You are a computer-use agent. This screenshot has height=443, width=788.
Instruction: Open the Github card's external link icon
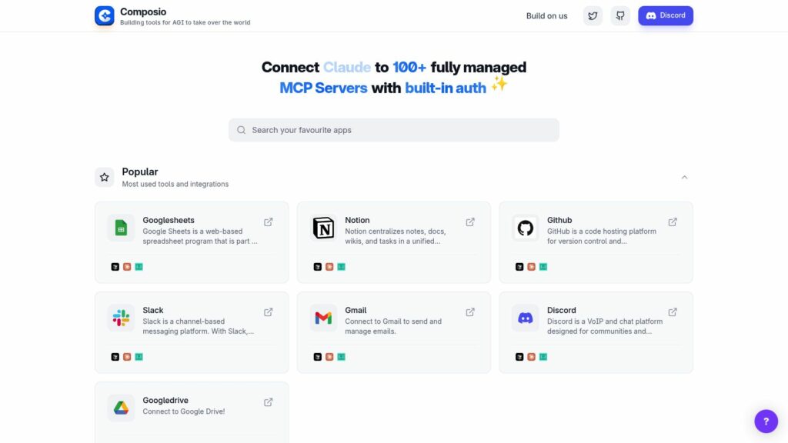tap(673, 222)
